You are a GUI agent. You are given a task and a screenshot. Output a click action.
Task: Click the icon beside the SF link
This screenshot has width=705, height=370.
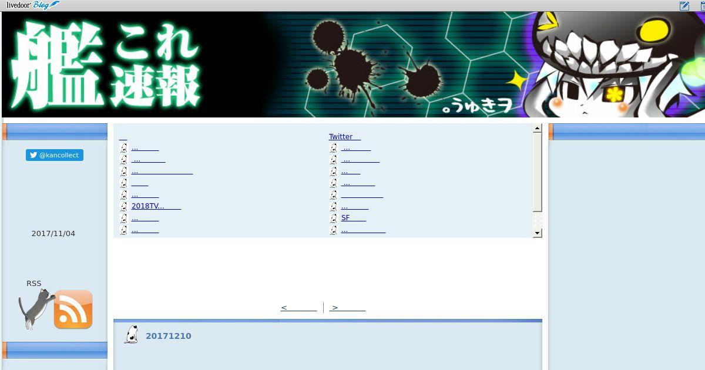coord(333,218)
